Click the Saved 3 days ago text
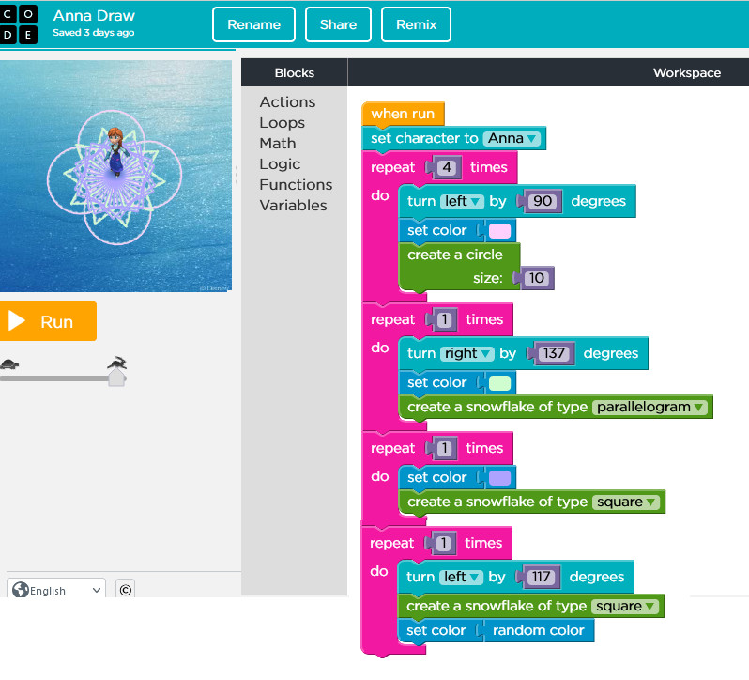This screenshot has width=749, height=680. point(94,33)
